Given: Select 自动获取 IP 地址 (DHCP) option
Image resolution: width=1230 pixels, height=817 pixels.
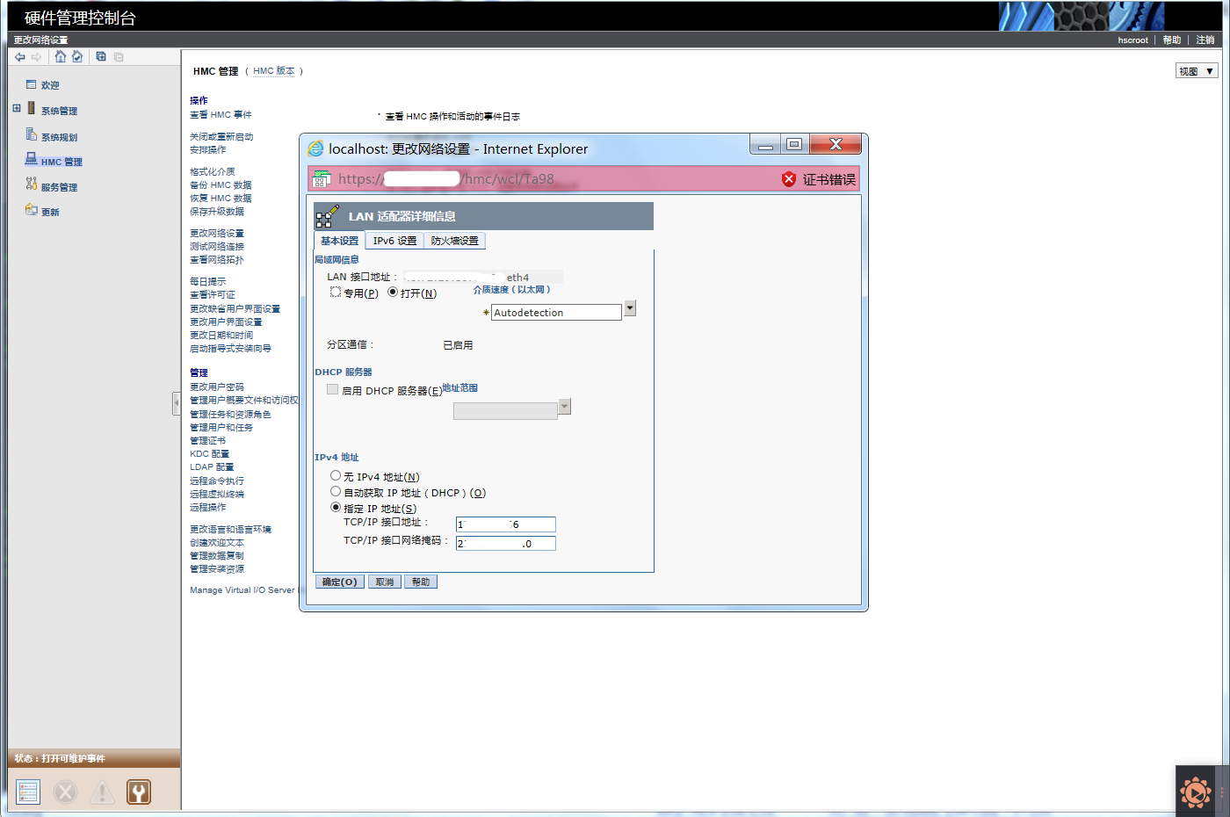Looking at the screenshot, I should pyautogui.click(x=336, y=492).
